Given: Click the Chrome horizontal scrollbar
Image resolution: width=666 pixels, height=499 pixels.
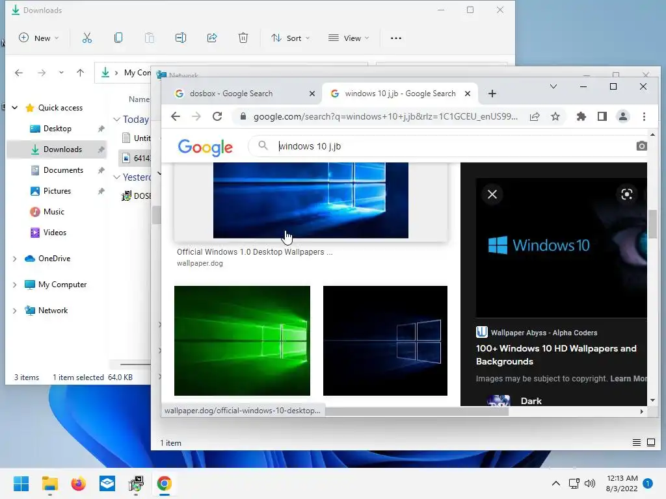Looking at the screenshot, I should coord(416,411).
